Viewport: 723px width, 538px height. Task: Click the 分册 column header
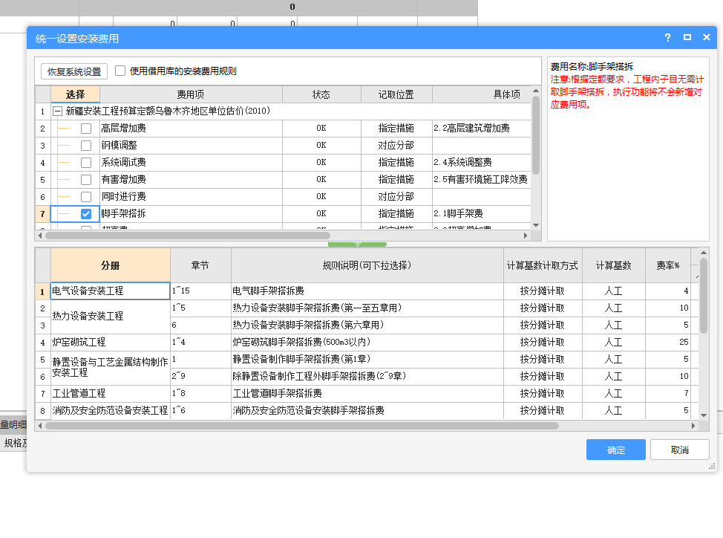tap(111, 265)
